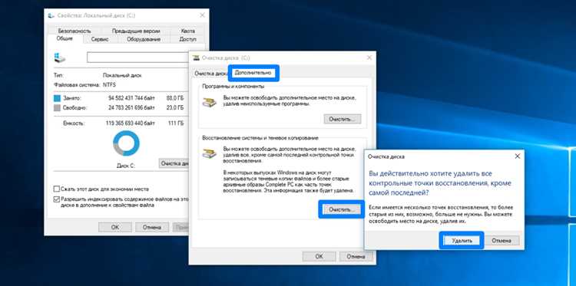Click the Восстановление системы section icon
The image size is (576, 286).
[210, 153]
